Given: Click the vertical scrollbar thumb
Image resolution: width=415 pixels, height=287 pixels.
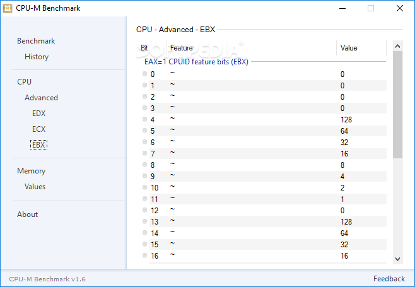Looking at the screenshot, I should 397,105.
